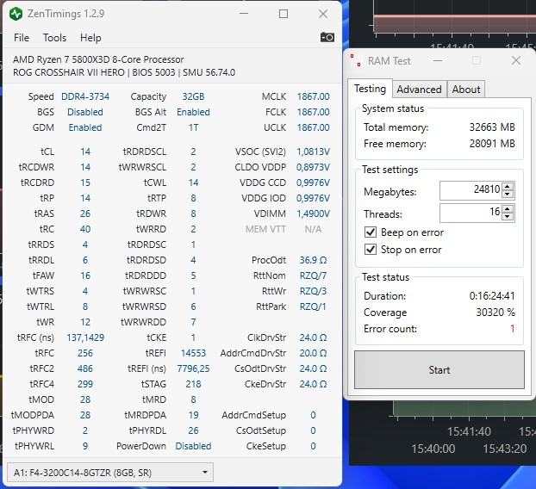Open the Help menu in ZenTimings
This screenshot has width=536, height=489.
point(90,38)
